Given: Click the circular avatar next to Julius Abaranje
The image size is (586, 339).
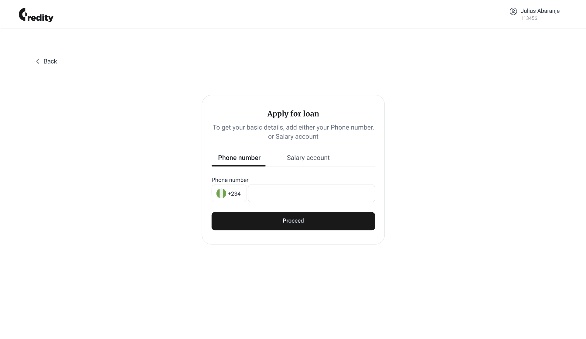Looking at the screenshot, I should click(513, 12).
